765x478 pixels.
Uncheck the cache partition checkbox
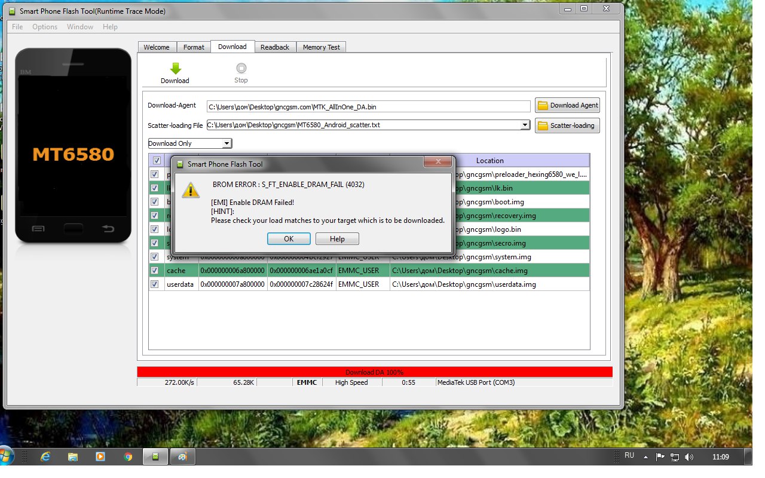(x=155, y=271)
